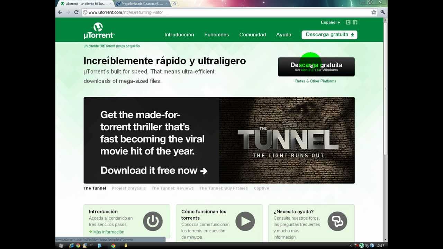Launch Chrome from quick launch bar
The width and height of the screenshot is (443, 249).
click(78, 246)
